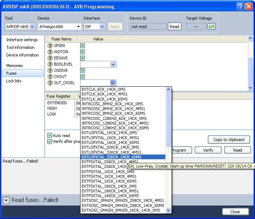This screenshot has height=219, width=255.
Task: Click the Verify button
Action: [208, 150]
